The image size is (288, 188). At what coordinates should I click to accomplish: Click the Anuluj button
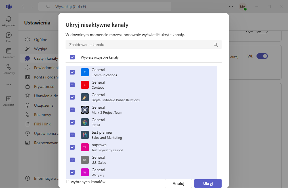tap(178, 183)
